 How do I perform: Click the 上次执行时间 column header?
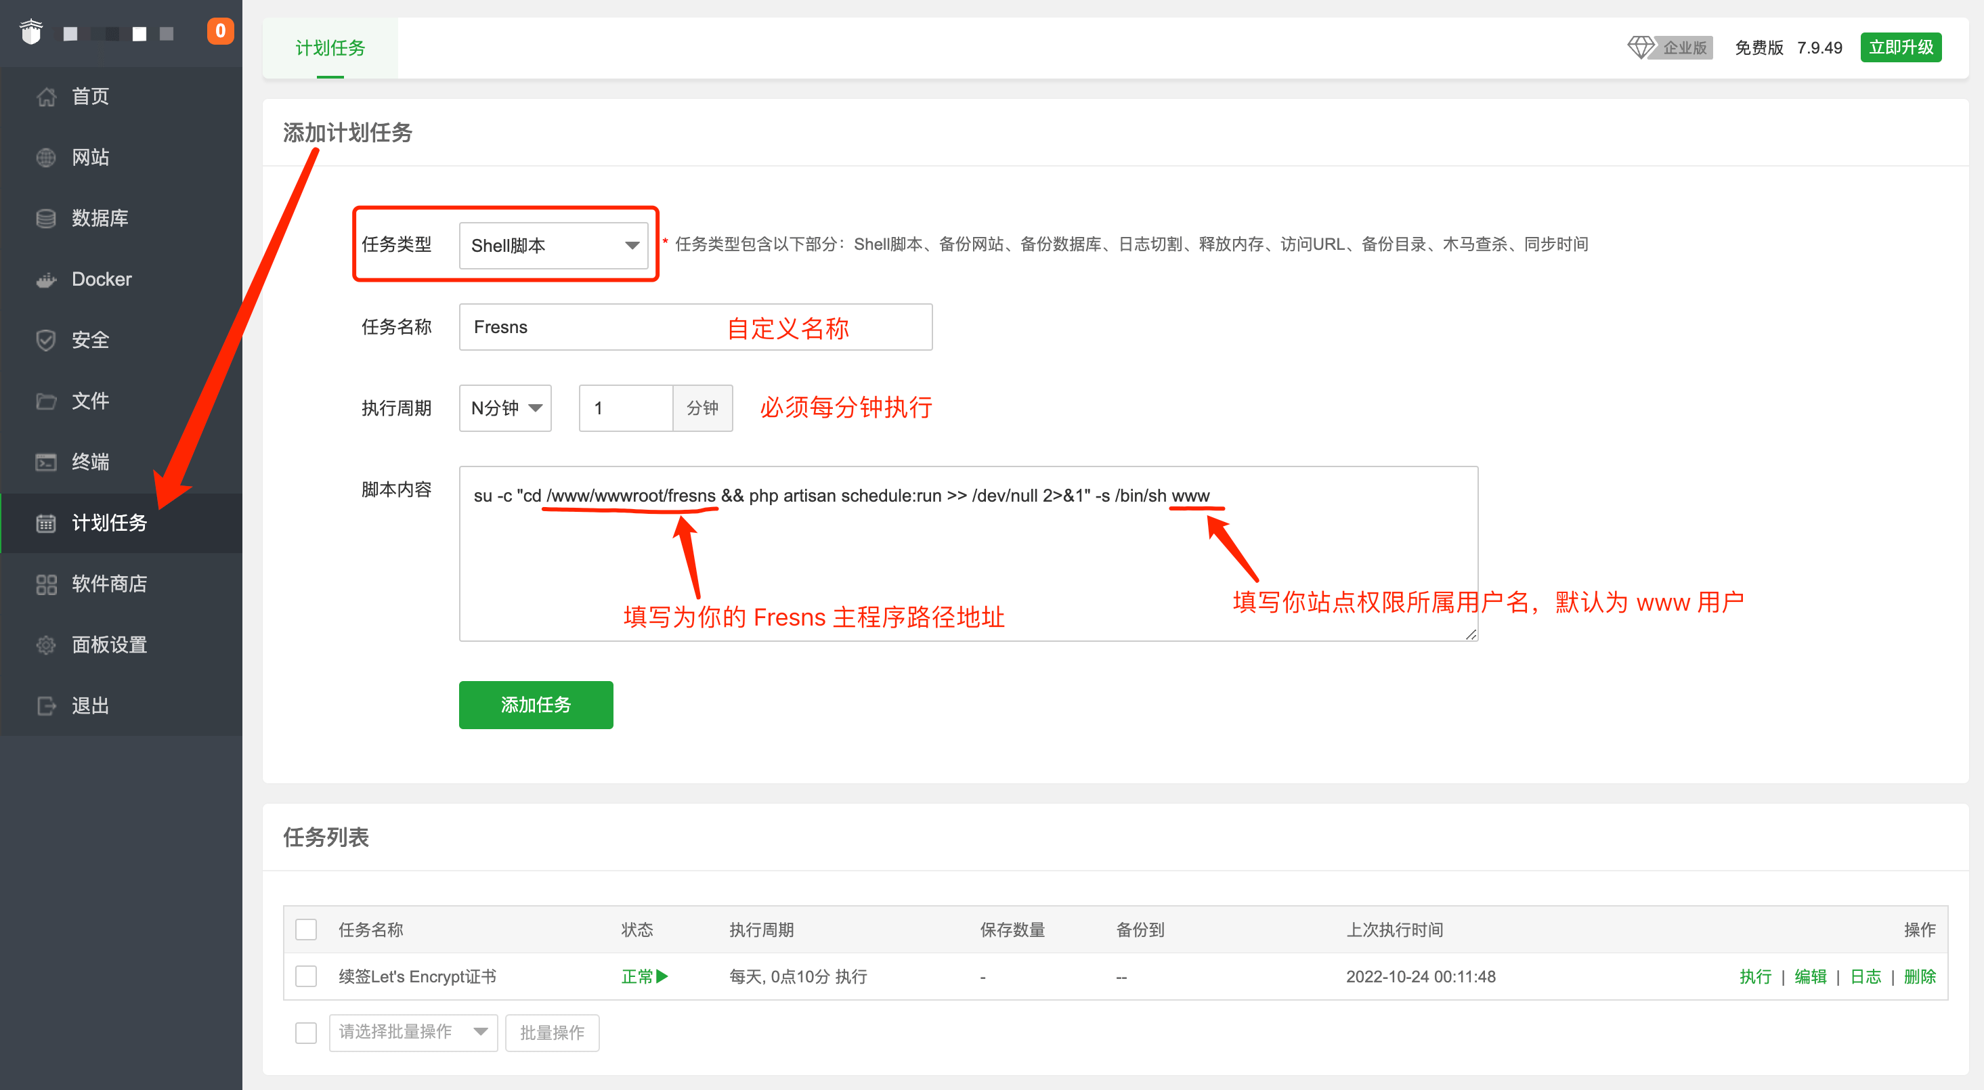[1395, 929]
